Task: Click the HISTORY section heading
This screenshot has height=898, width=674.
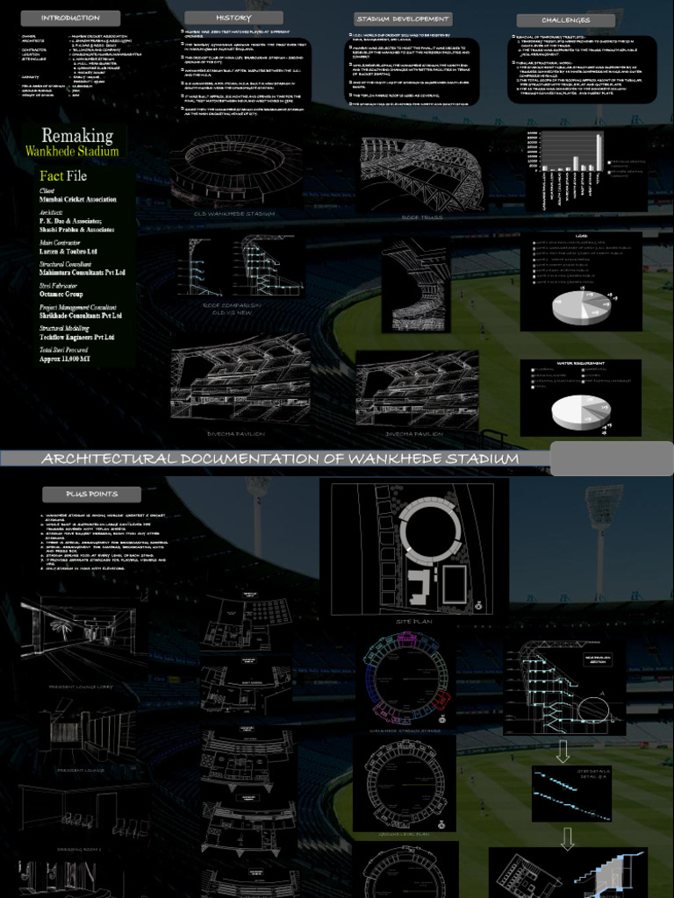Action: tap(233, 18)
